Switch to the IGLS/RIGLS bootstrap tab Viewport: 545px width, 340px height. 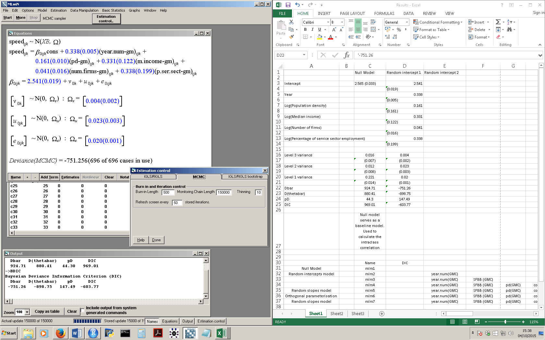245,176
